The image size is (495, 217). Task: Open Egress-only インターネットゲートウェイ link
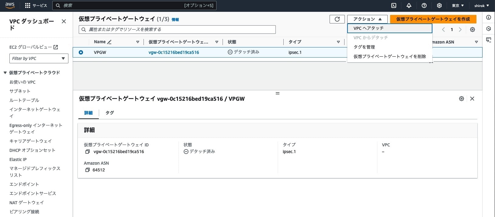coord(36,129)
